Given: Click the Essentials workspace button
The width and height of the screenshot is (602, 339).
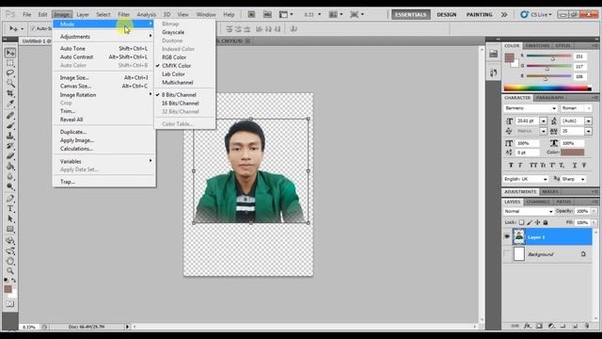Looking at the screenshot, I should pos(411,15).
